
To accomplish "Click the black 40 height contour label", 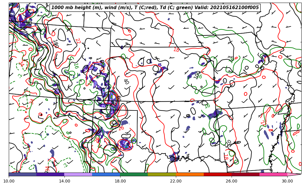I will 126,81.
